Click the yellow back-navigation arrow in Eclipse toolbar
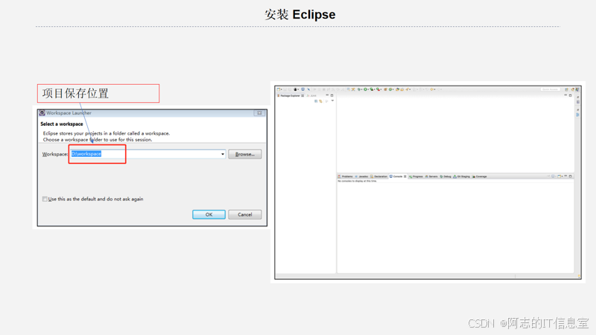 (x=432, y=89)
